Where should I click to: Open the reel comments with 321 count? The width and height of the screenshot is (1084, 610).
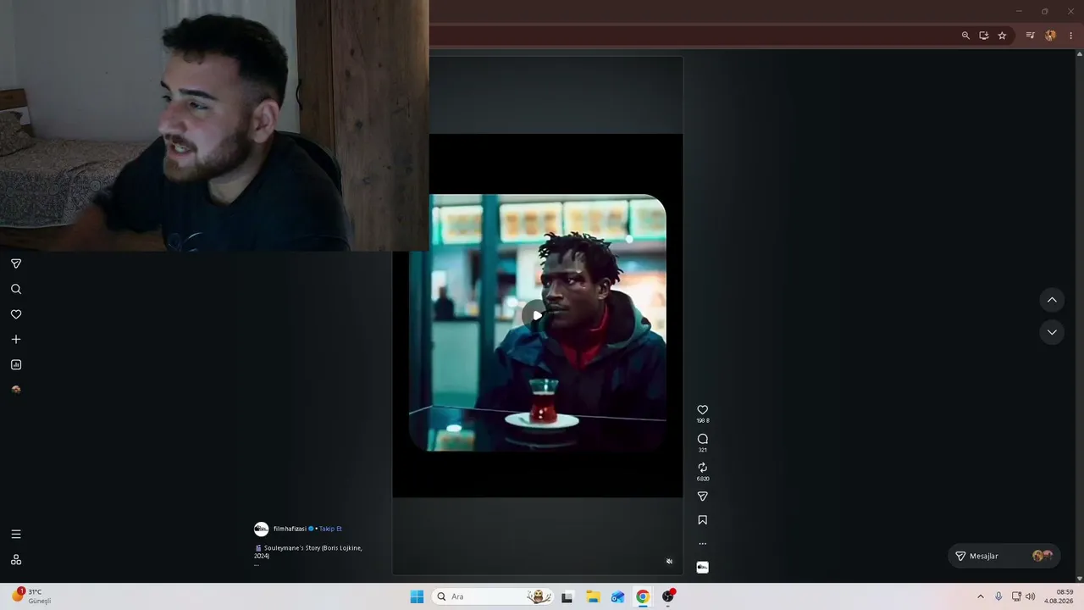click(x=702, y=439)
